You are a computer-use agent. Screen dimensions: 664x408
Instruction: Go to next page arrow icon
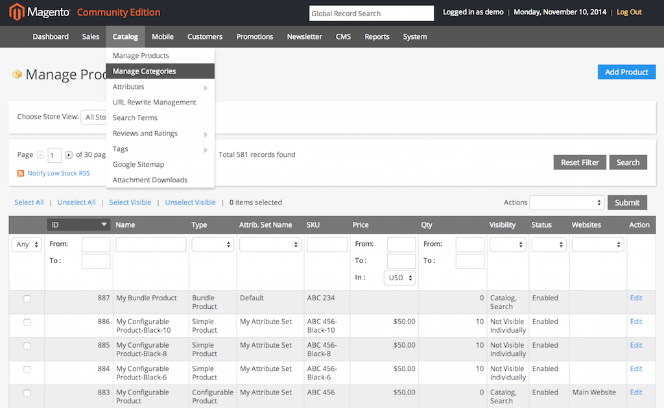pos(69,155)
